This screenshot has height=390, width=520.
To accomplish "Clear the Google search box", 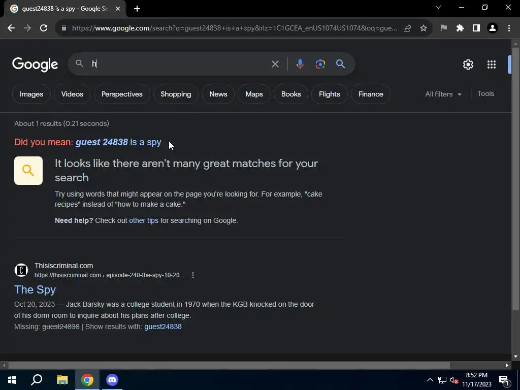I will pyautogui.click(x=275, y=64).
